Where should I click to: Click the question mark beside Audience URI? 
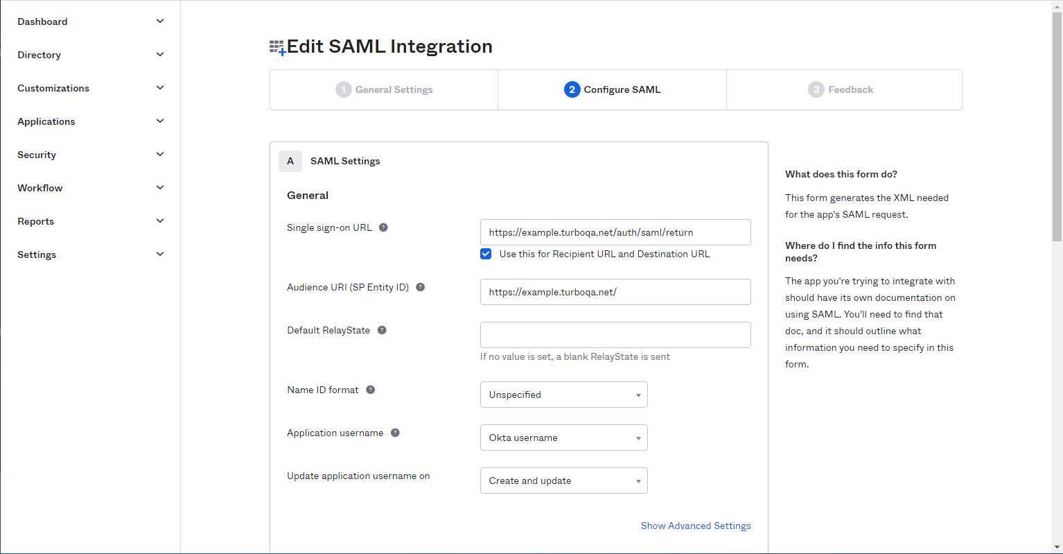coord(420,286)
